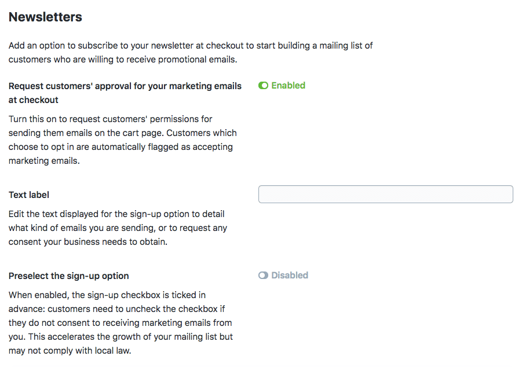
Task: Focus the Text label input field
Action: (385, 194)
